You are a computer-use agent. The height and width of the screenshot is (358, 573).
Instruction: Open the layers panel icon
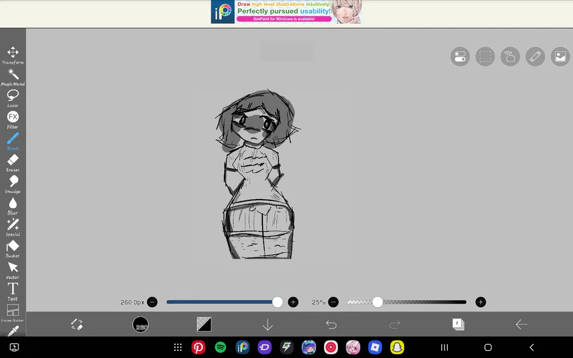coord(458,324)
